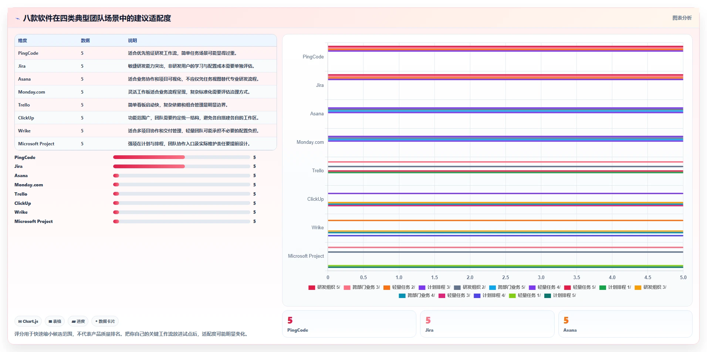Click the 计划排程 5/ legend entry

[x=560, y=295]
